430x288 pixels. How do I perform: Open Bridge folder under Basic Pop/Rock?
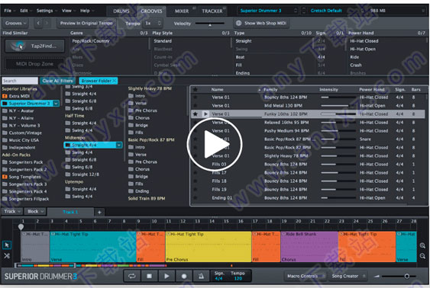138,177
